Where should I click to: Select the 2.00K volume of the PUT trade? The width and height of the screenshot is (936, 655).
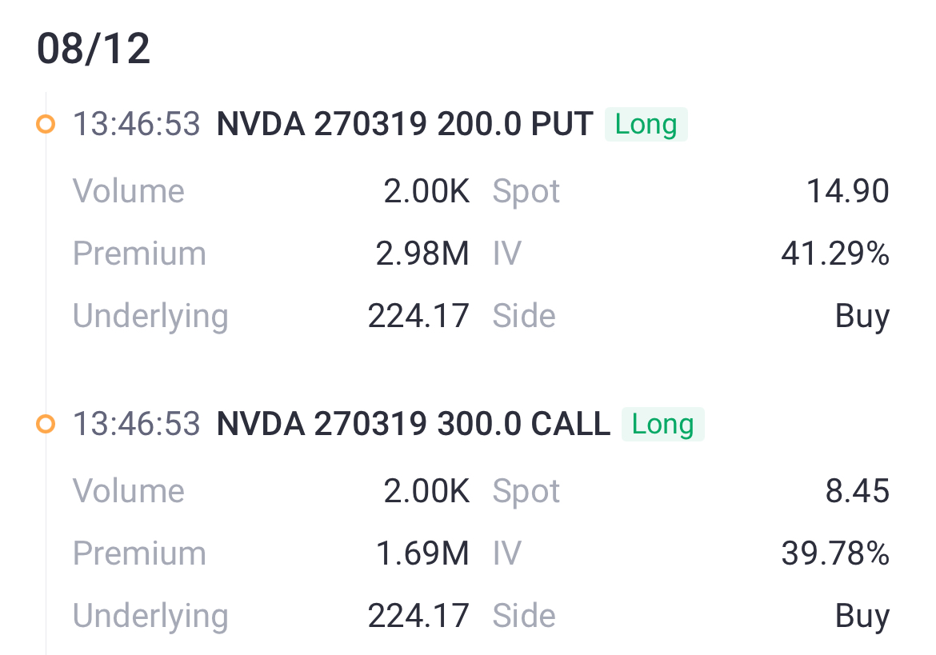[x=426, y=191]
